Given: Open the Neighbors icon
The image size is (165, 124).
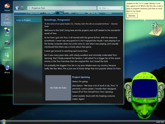Looking at the screenshot, I should 7,57.
